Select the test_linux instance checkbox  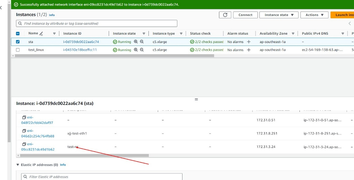click(x=18, y=50)
